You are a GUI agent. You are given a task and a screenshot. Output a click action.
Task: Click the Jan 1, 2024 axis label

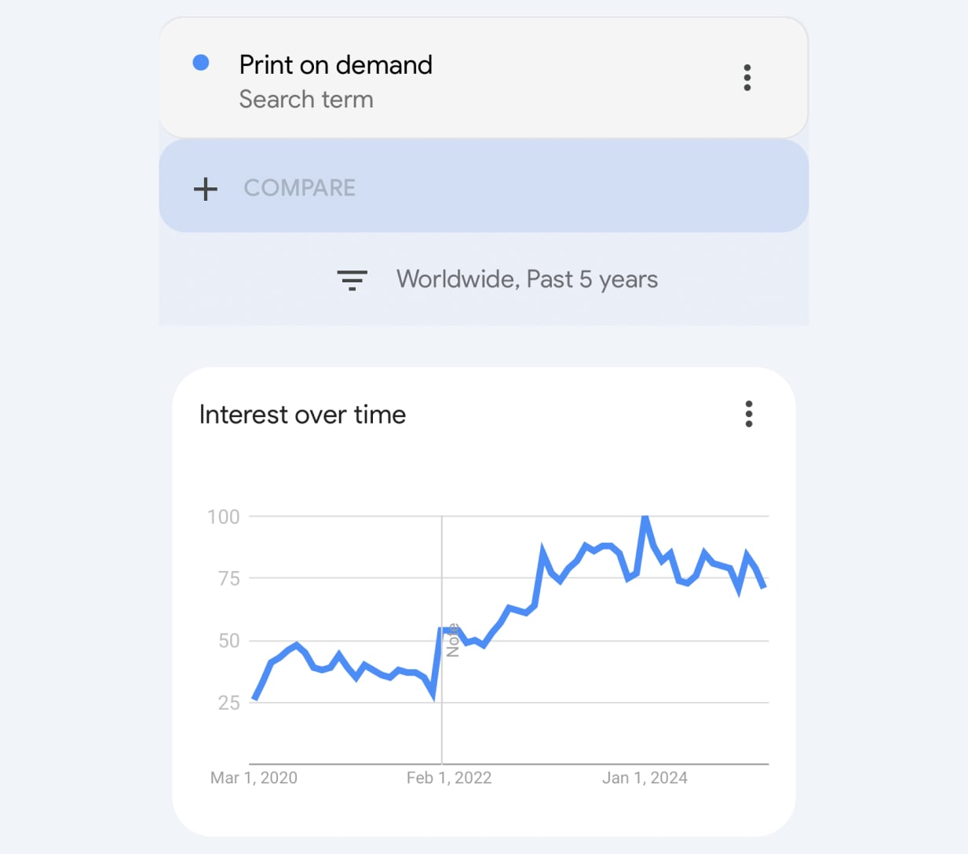(645, 777)
